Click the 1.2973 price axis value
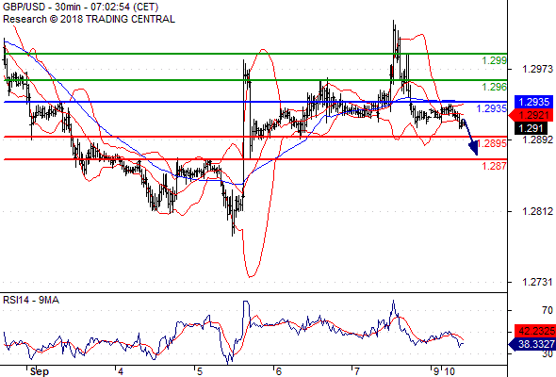This screenshot has width=556, height=377. tap(537, 69)
